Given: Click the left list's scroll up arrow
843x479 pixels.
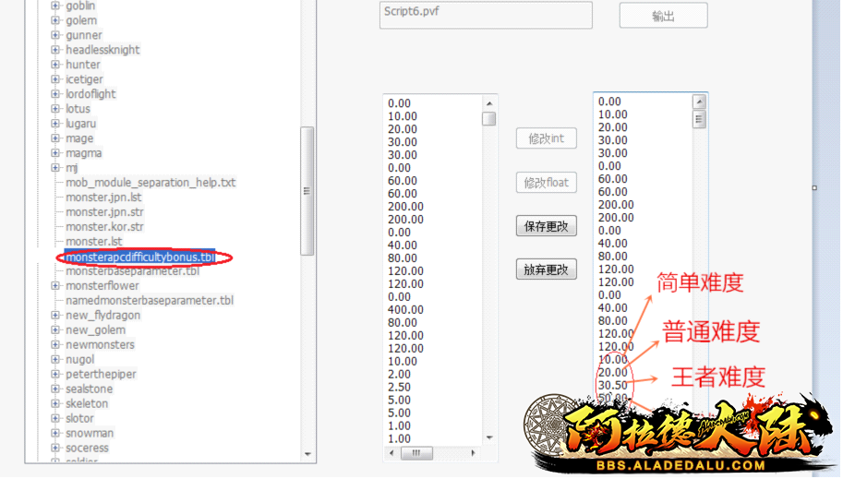Looking at the screenshot, I should [489, 103].
